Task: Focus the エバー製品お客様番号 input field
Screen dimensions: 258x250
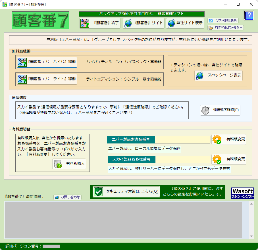Action: pos(183,140)
